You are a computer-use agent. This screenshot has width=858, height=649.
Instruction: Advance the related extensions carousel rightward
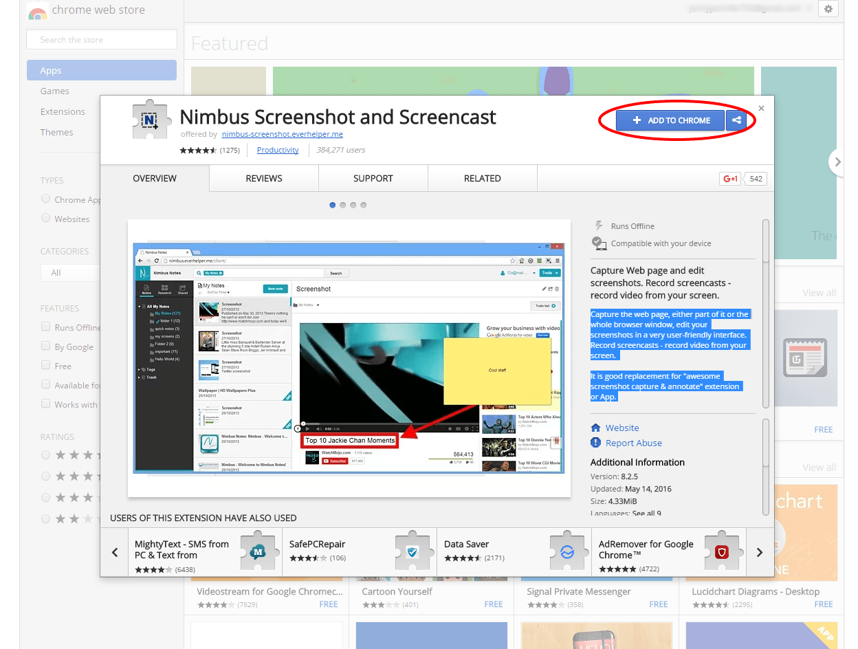pos(759,551)
